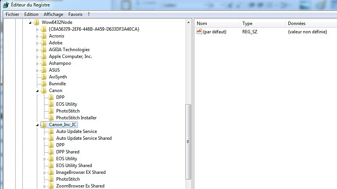Collapse the Wow6432Node key

(x=30, y=22)
